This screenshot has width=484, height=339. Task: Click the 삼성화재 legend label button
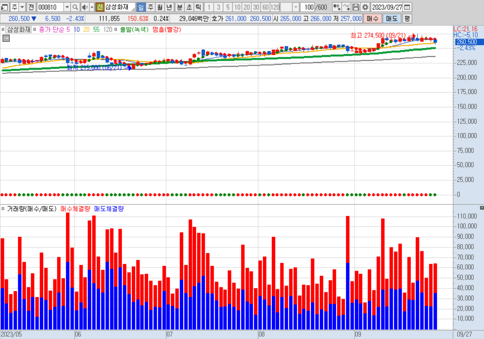point(19,29)
